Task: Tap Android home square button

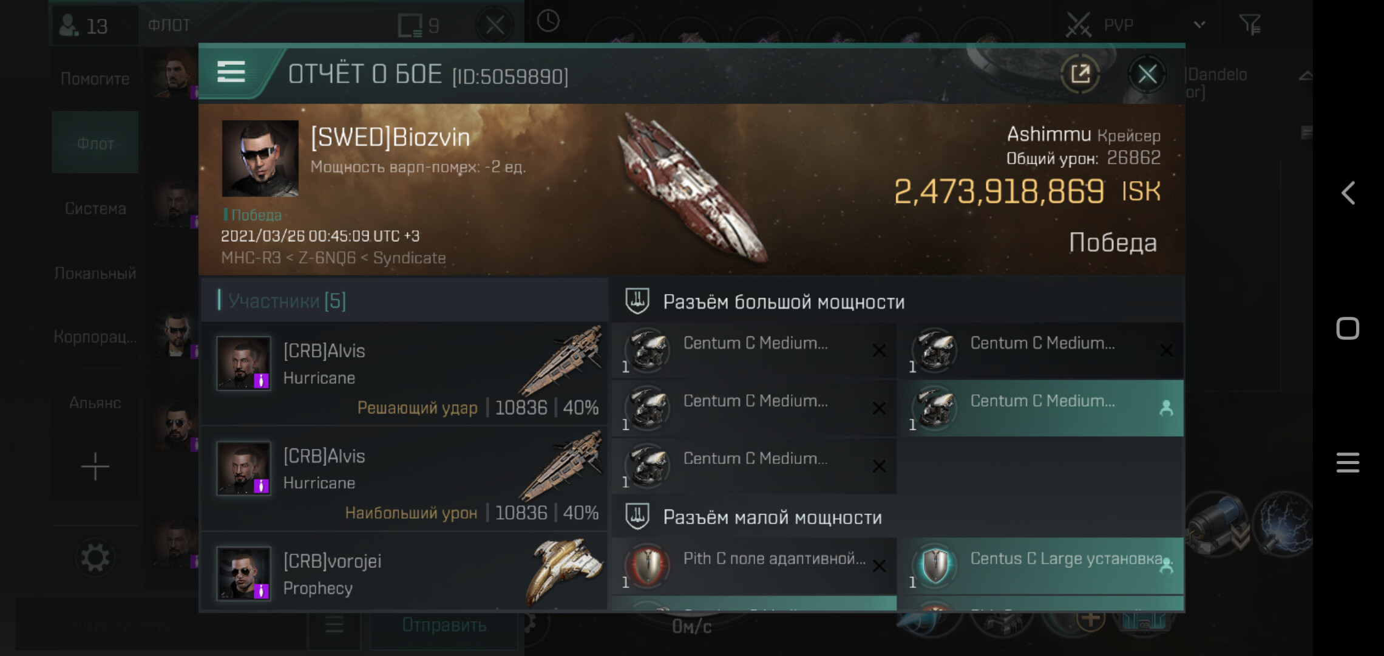Action: pos(1348,329)
